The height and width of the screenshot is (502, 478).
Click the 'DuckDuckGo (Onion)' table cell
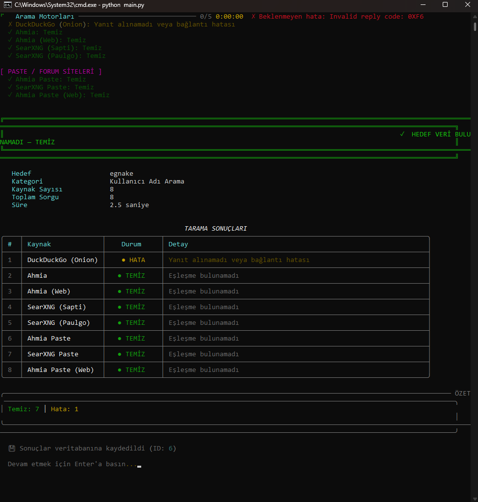click(x=62, y=260)
